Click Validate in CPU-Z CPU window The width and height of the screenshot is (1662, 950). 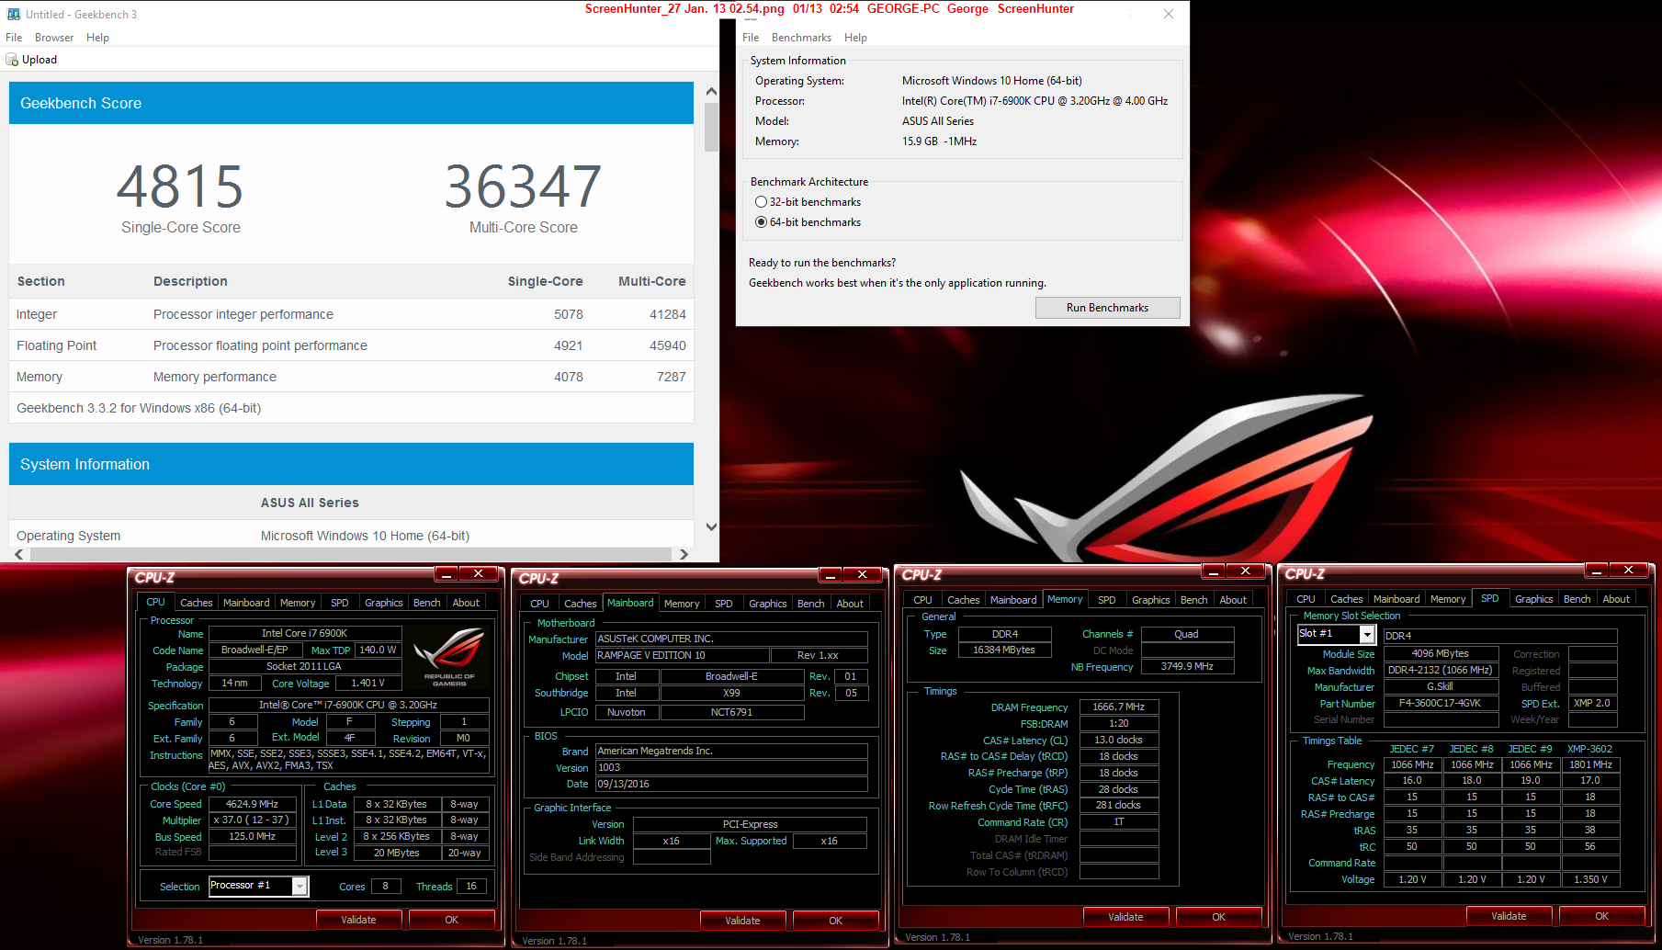[358, 920]
